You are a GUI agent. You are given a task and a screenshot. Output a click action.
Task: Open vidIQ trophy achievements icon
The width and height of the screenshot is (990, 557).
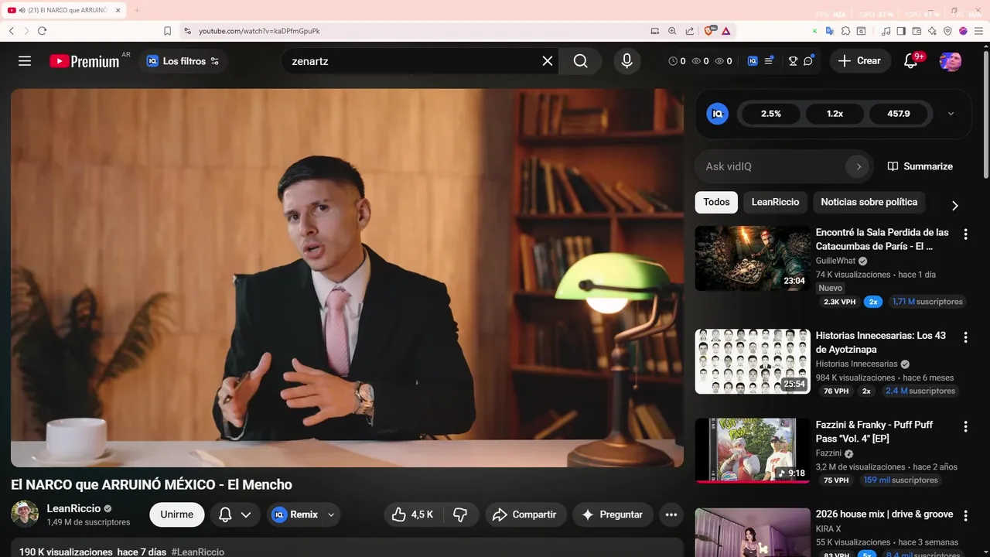pyautogui.click(x=793, y=61)
